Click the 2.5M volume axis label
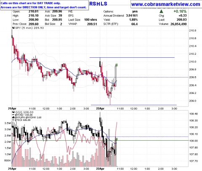Image resolution: width=202 pixels, height=171 pixels. [8, 136]
